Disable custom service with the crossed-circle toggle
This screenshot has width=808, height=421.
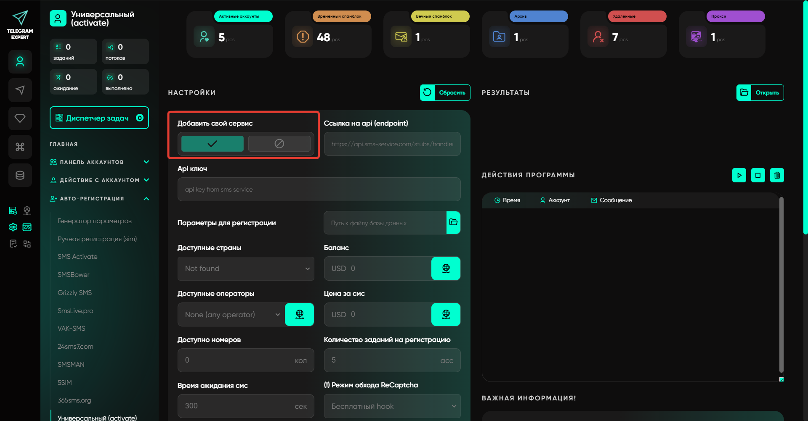[279, 144]
